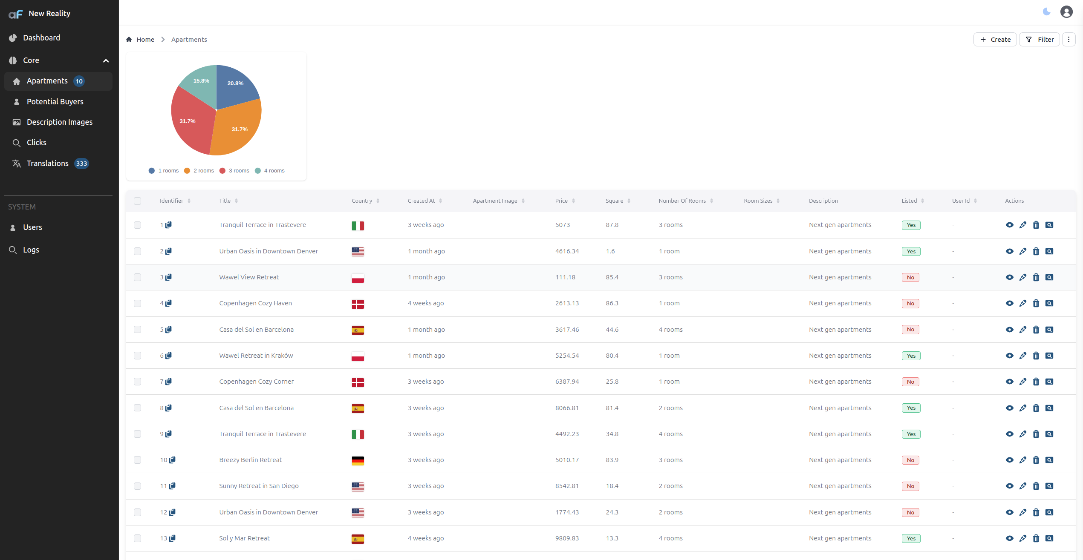Open Potential Buyers in sidebar
The width and height of the screenshot is (1083, 560).
[58, 102]
